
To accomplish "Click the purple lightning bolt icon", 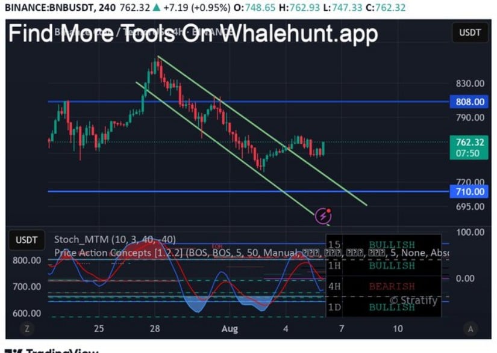I will (x=324, y=216).
